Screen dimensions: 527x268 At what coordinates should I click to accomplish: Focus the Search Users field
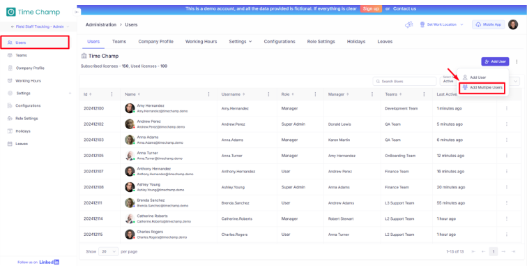(404, 81)
